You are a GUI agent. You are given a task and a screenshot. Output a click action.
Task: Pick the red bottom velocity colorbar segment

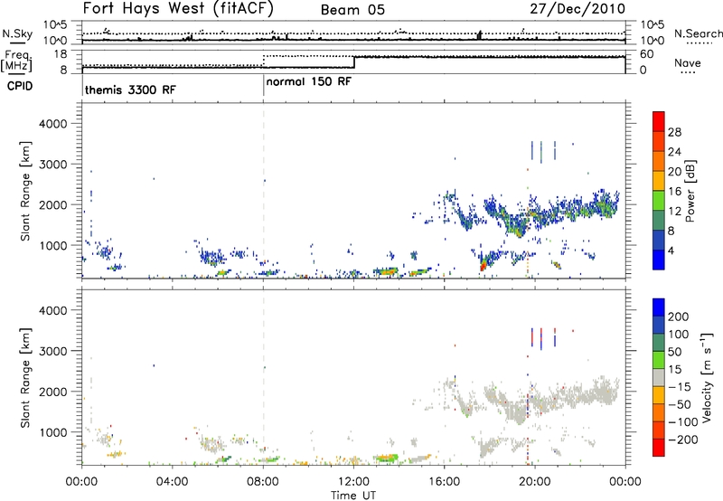[659, 447]
